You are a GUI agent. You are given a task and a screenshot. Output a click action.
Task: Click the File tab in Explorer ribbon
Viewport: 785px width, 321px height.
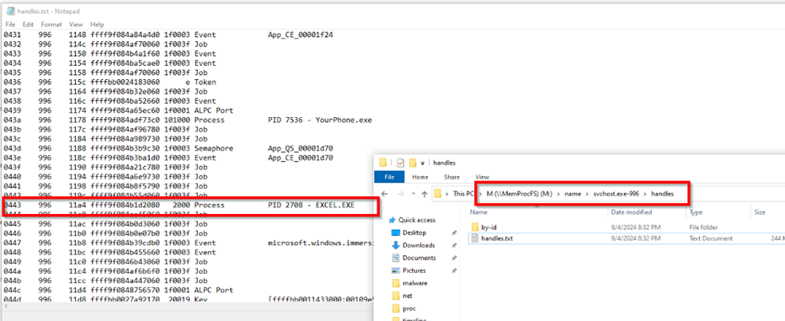point(389,177)
